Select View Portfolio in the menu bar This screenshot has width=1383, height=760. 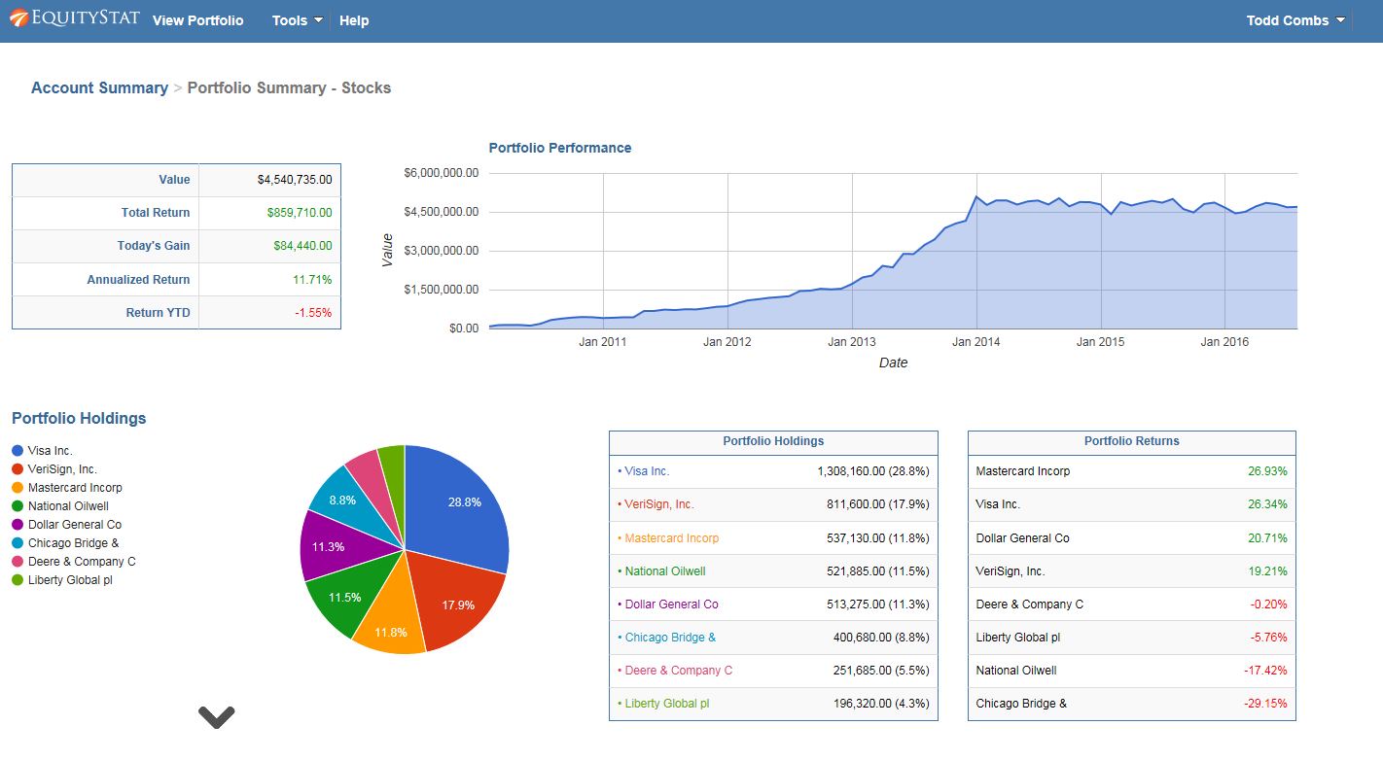[x=197, y=19]
